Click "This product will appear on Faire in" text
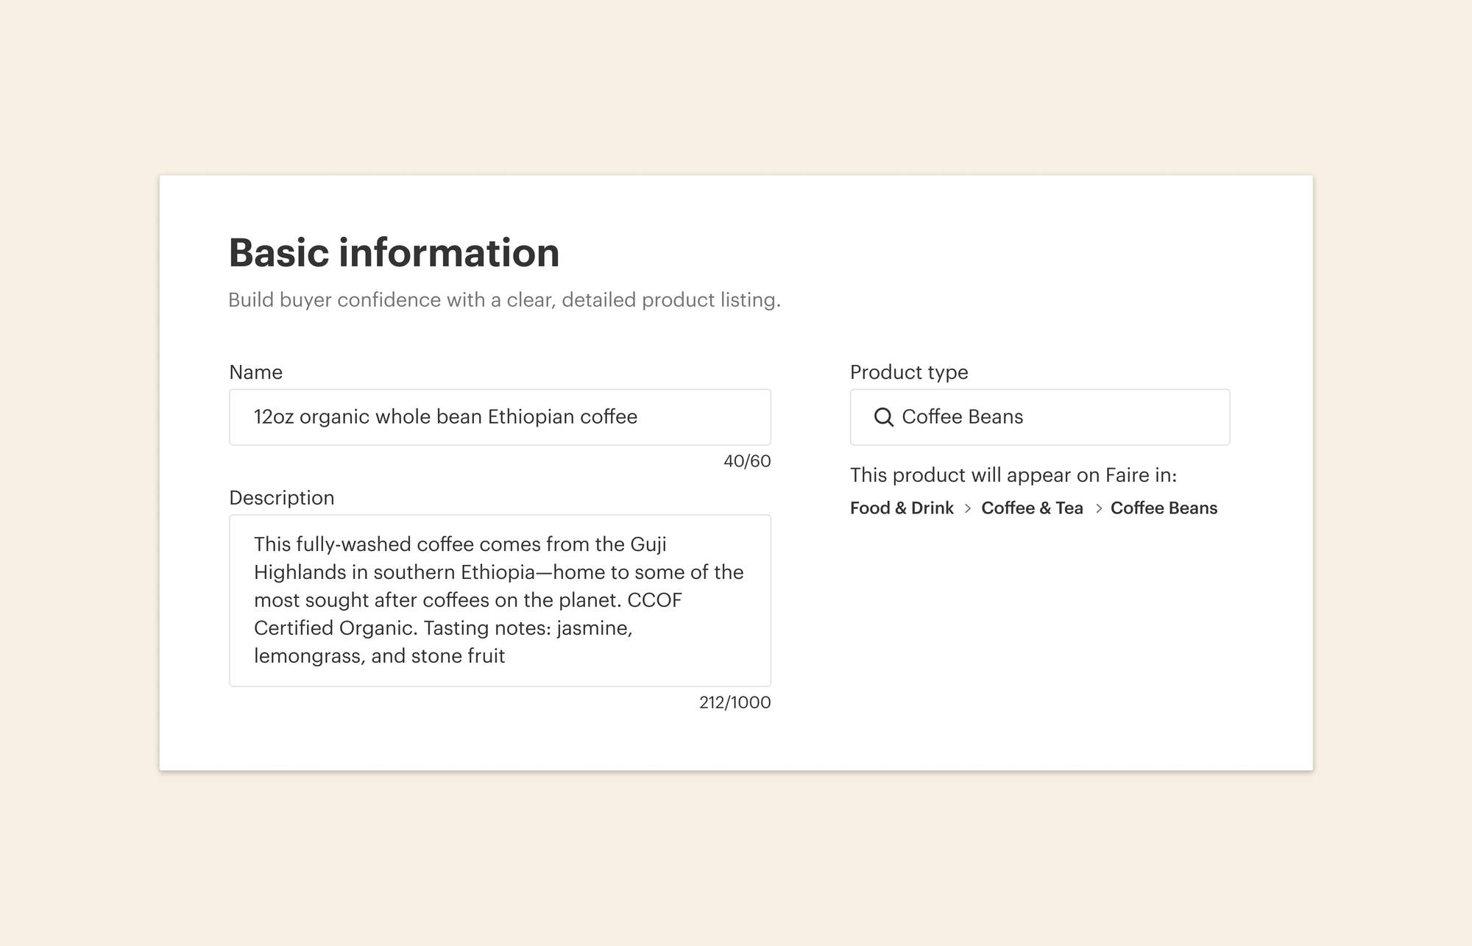The width and height of the screenshot is (1472, 946). pyautogui.click(x=1013, y=475)
